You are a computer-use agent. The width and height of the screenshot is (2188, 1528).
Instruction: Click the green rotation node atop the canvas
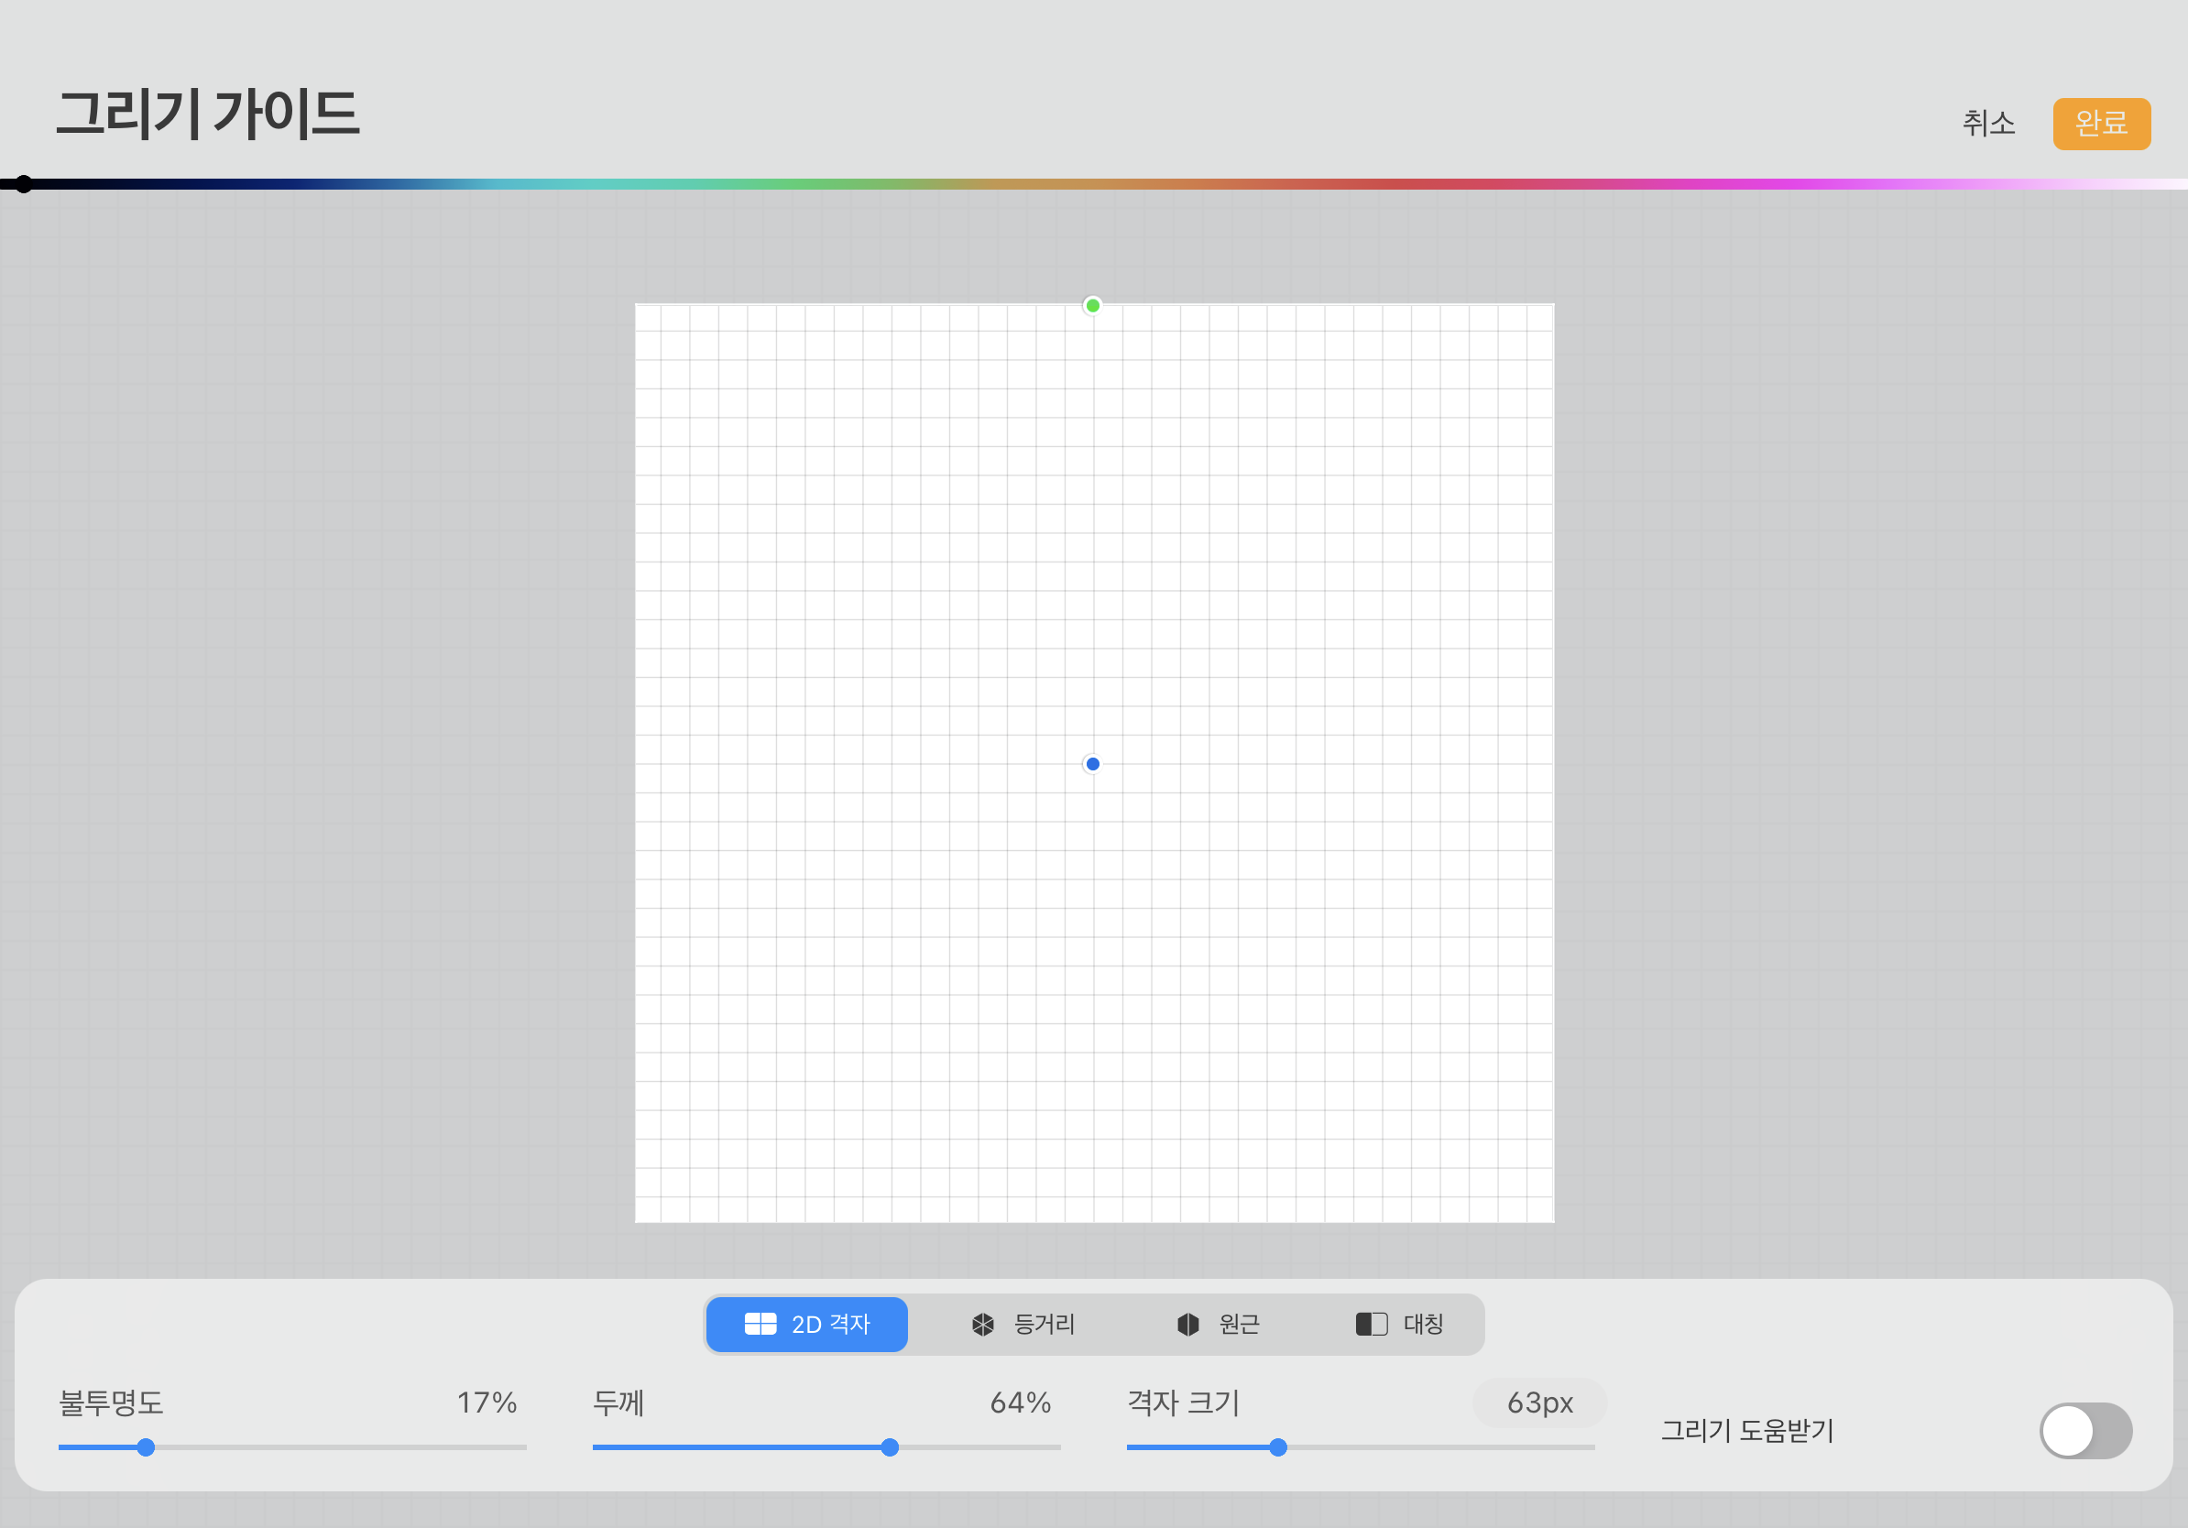pos(1093,305)
